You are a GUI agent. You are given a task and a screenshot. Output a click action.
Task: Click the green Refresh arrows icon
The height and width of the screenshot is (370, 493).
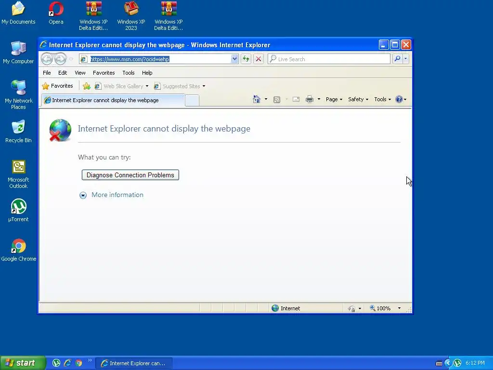click(x=246, y=59)
